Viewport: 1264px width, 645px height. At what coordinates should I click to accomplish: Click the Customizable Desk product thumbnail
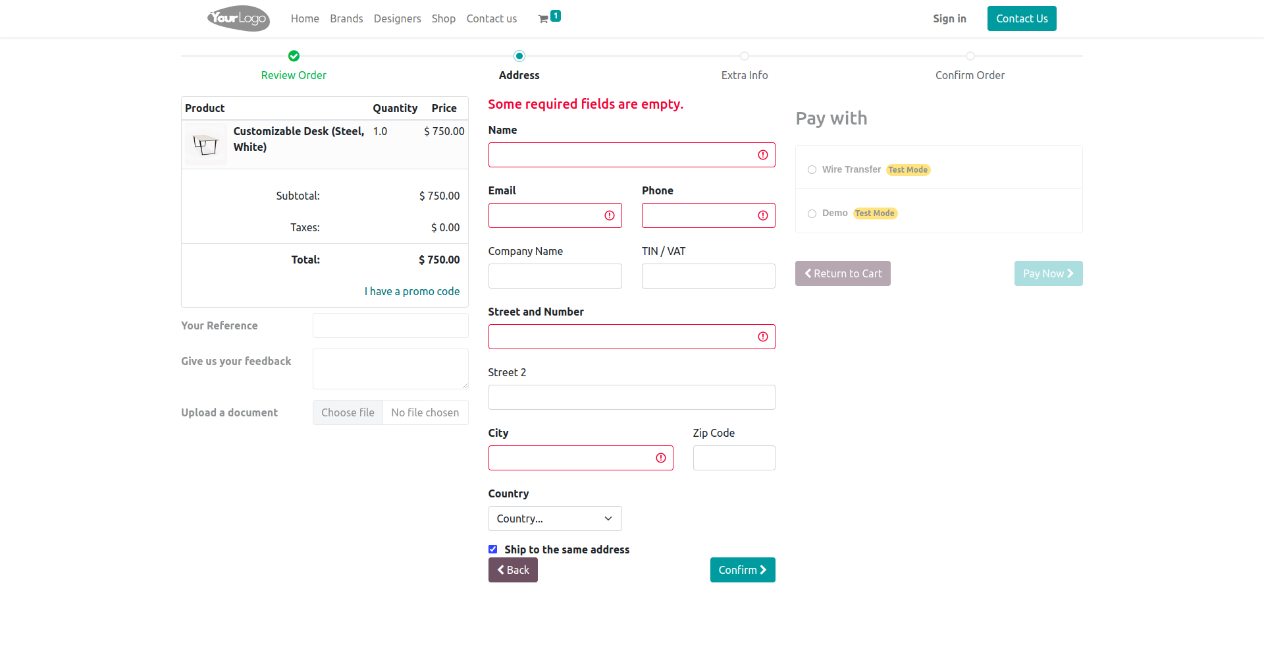point(206,144)
